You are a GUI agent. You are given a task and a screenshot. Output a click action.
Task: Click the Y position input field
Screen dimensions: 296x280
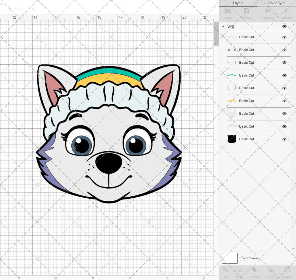tap(25, 9)
